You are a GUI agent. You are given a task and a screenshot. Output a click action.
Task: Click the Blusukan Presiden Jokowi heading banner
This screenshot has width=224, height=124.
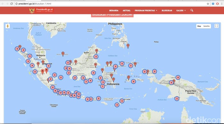tap(112, 15)
